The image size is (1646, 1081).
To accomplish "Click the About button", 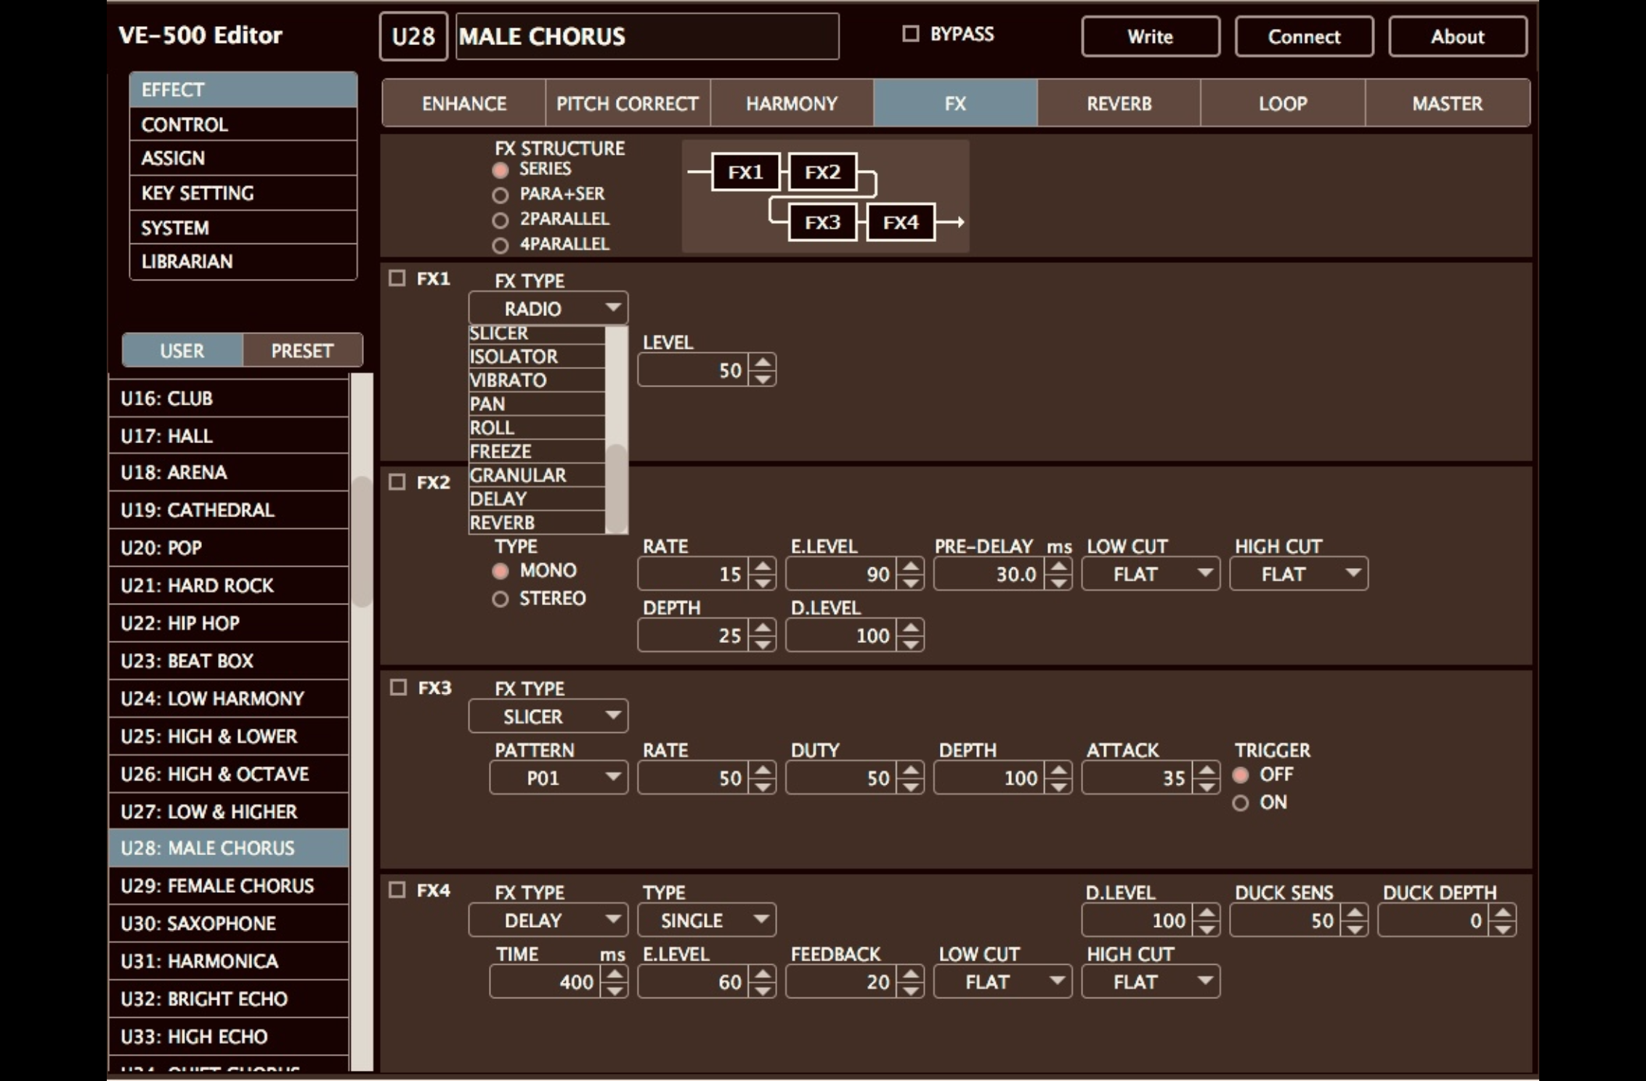I will click(x=1458, y=36).
